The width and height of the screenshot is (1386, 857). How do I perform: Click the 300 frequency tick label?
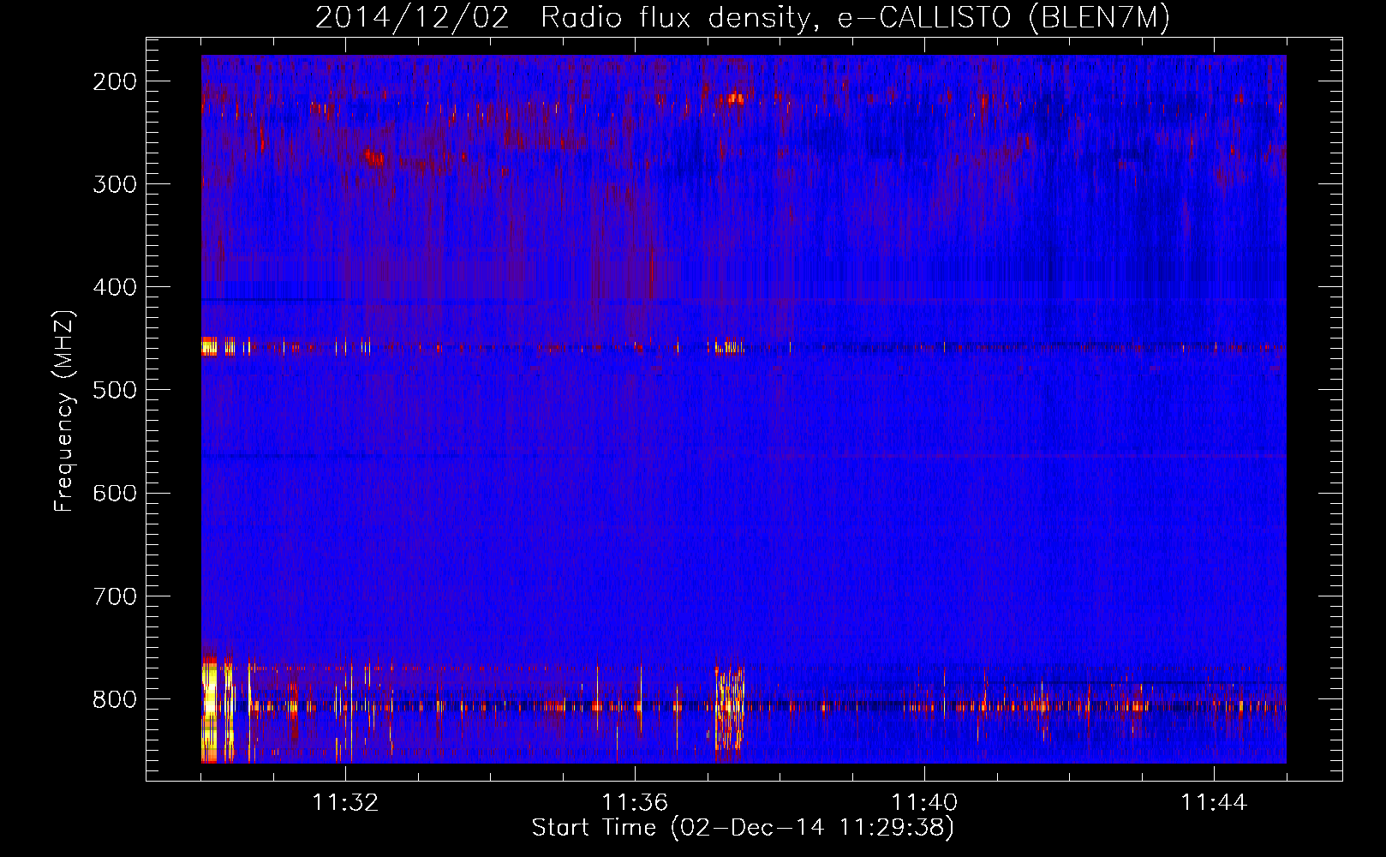click(x=115, y=184)
